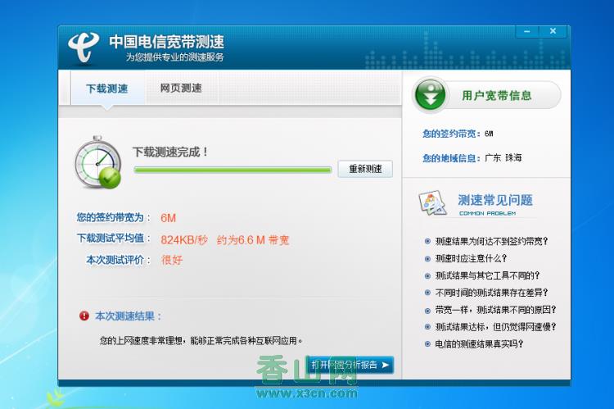The width and height of the screenshot is (614, 409).
Task: Click the green download progress bar
Action: 233,170
